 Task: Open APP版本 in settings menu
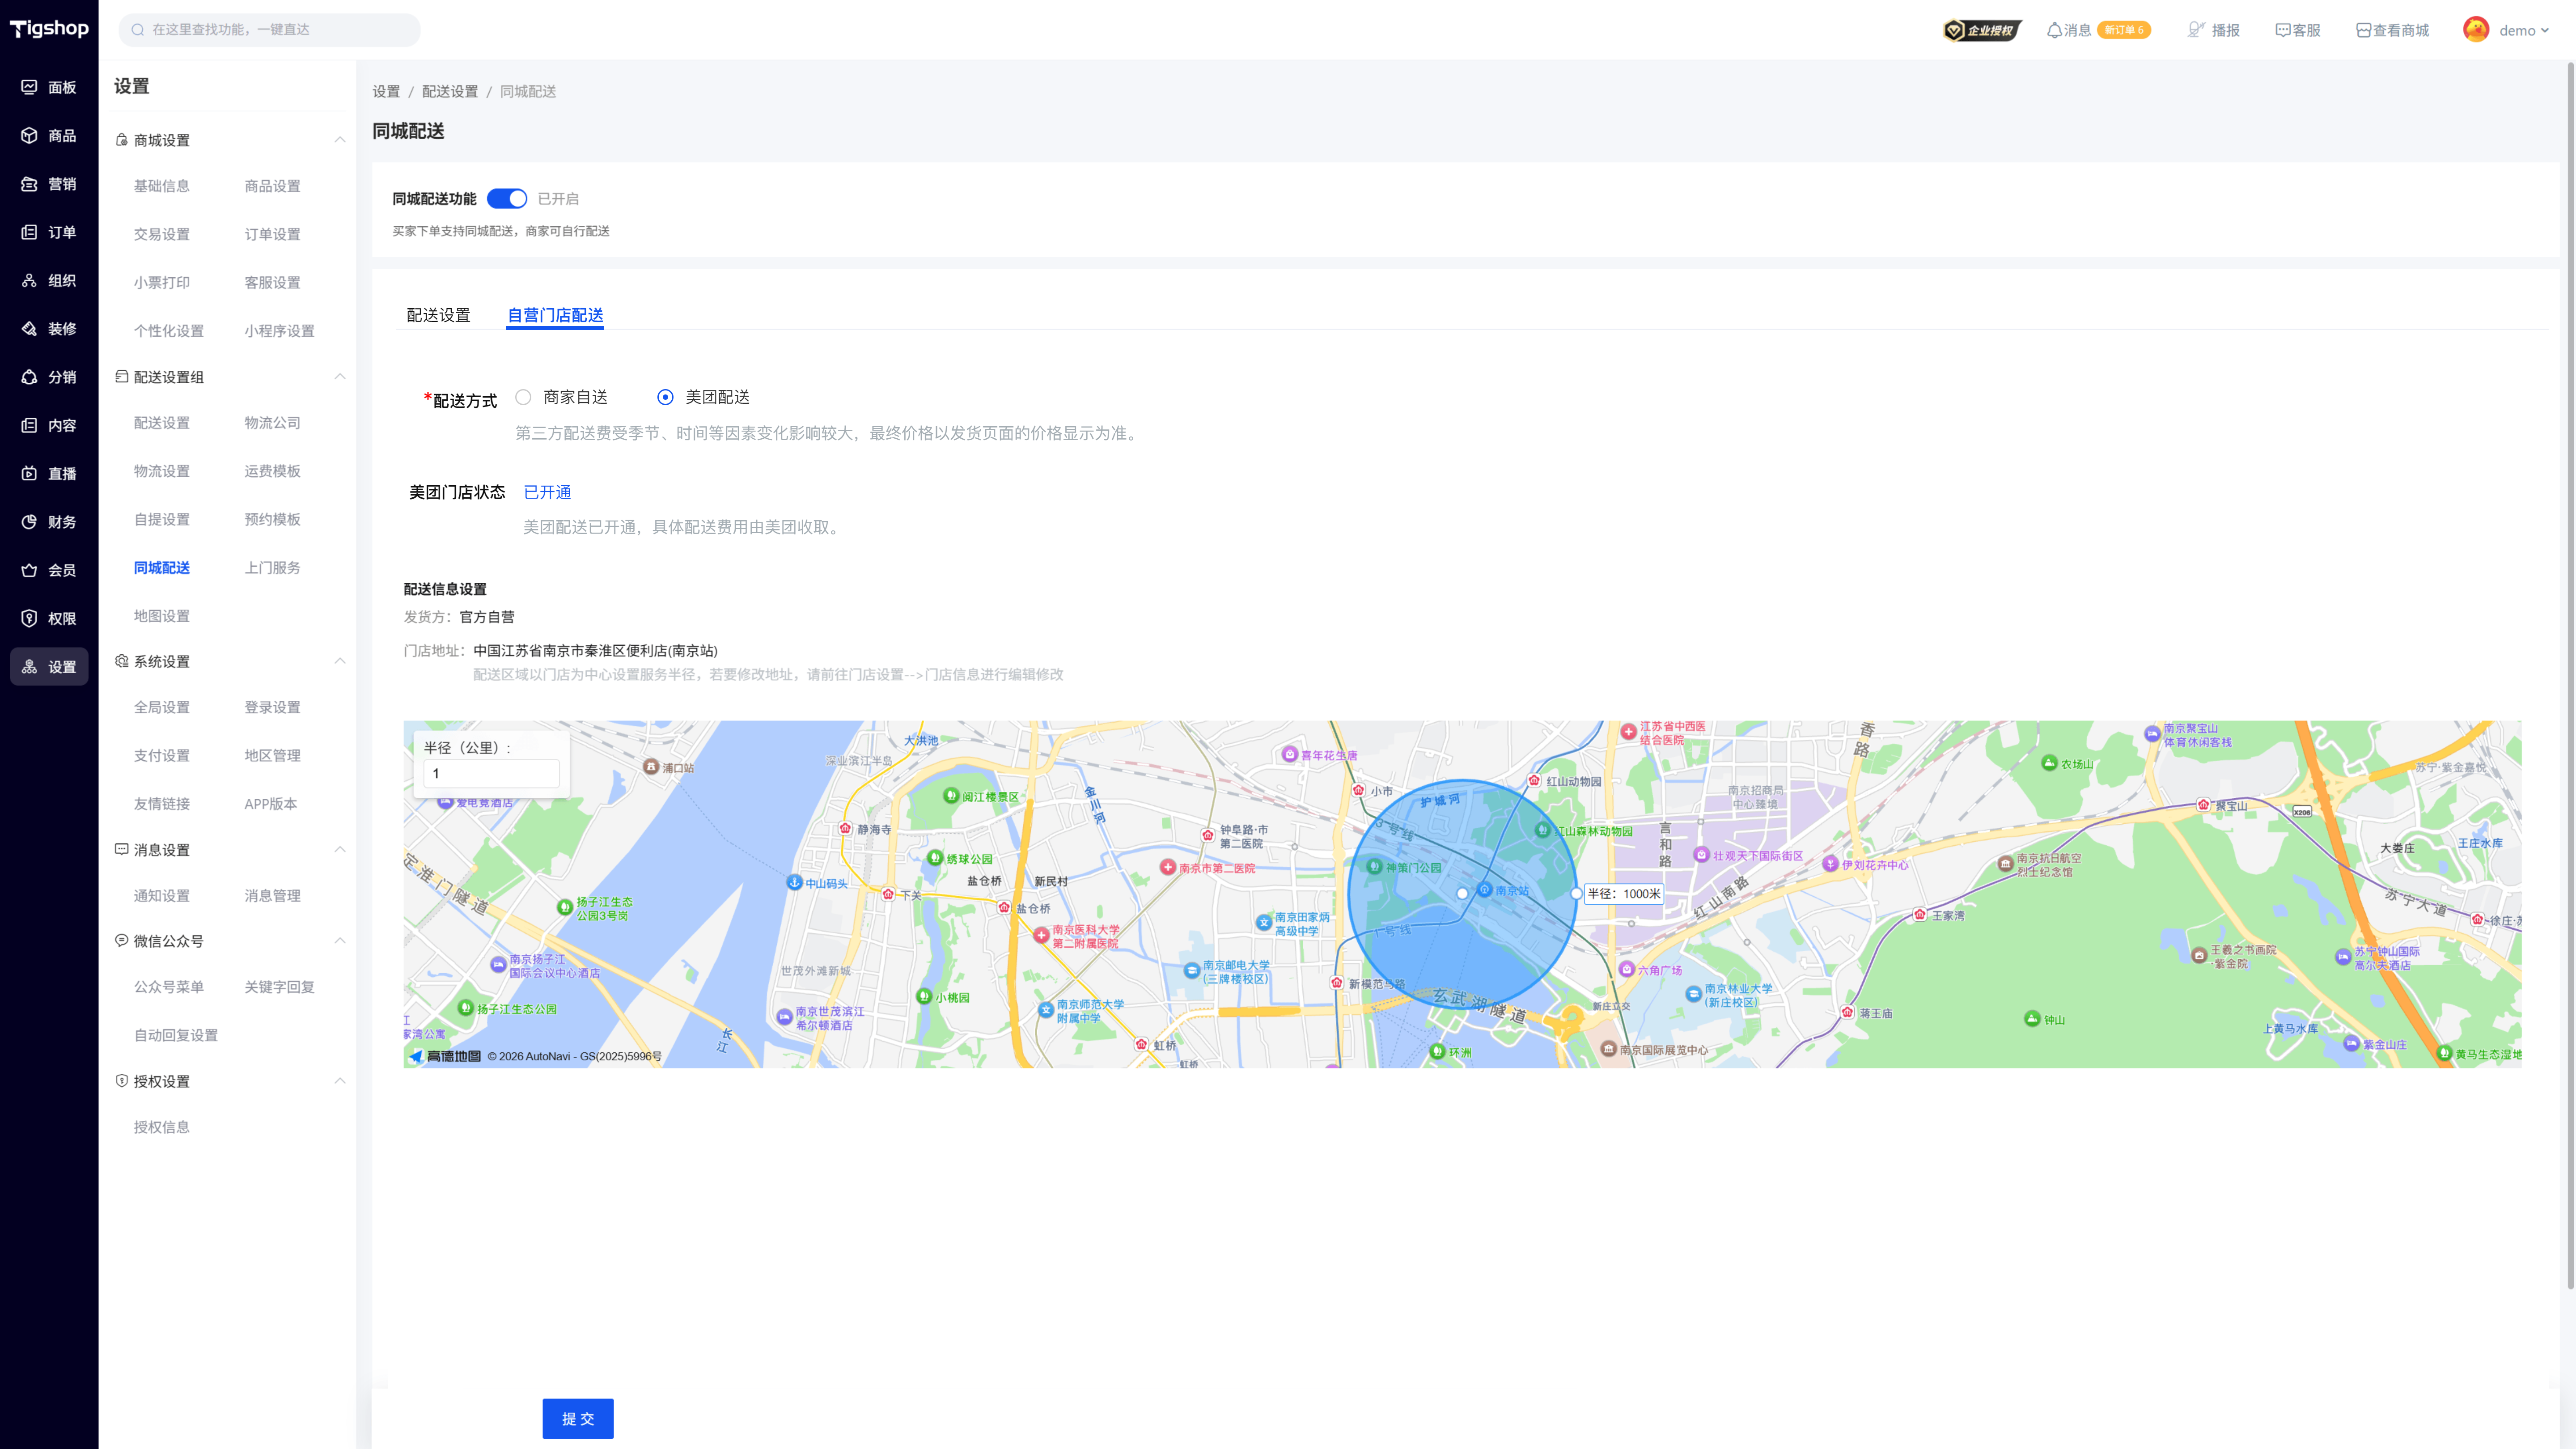coord(271,804)
